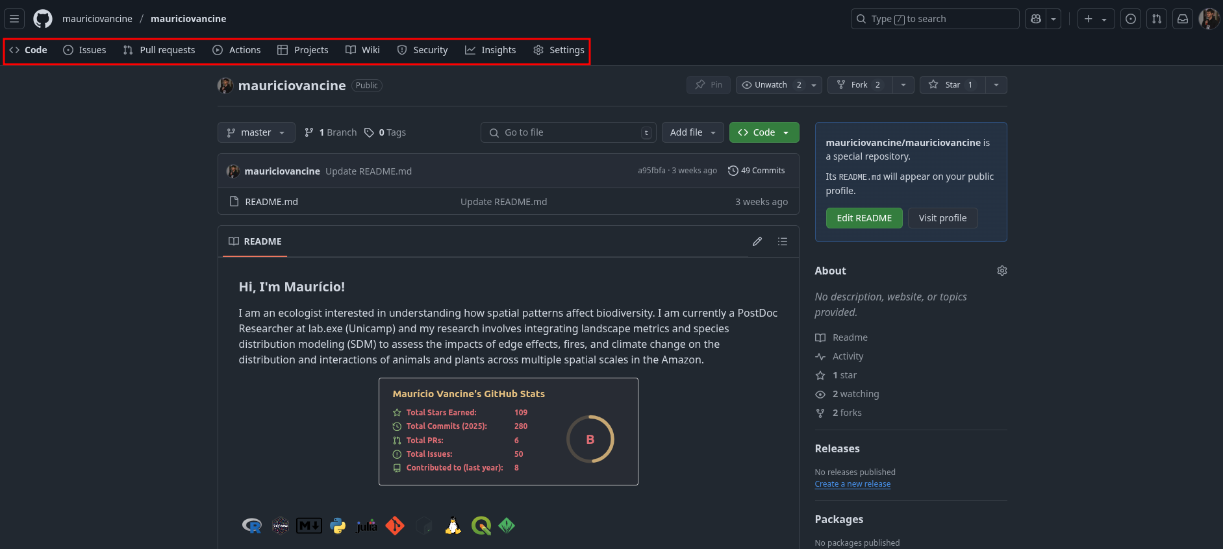Click the Create a new release link
Screen dimensions: 1223x549
pyautogui.click(x=852, y=484)
